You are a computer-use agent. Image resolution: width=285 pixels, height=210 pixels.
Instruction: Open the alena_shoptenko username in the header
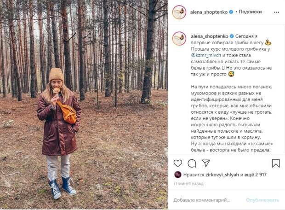(x=209, y=12)
